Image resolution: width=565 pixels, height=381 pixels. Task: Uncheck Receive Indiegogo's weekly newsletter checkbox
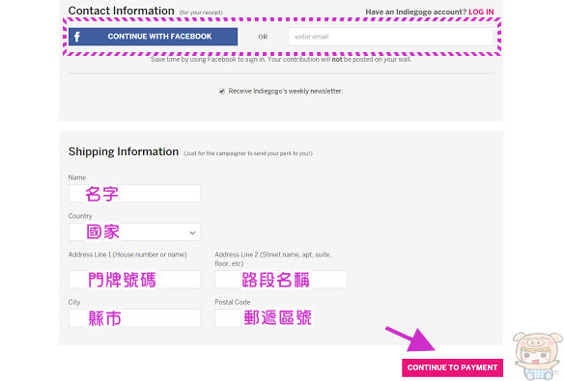pos(222,91)
